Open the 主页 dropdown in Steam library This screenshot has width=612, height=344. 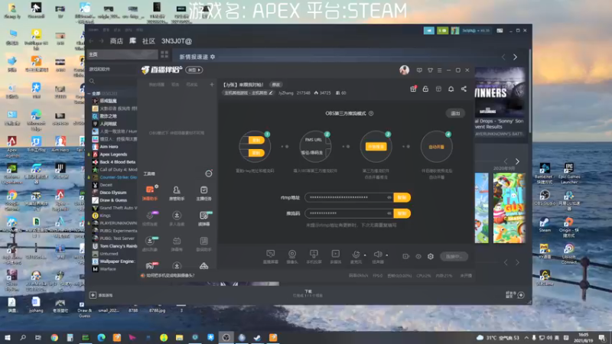[x=122, y=54]
